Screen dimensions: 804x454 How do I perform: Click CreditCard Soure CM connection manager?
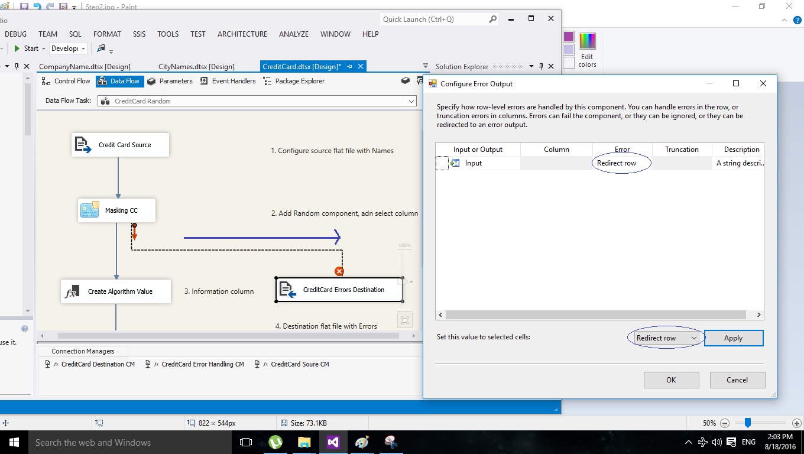pos(291,364)
